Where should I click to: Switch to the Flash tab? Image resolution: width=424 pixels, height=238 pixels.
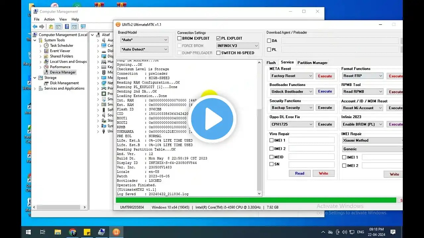[x=271, y=62]
